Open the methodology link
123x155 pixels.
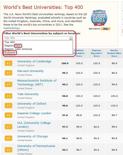point(12,28)
